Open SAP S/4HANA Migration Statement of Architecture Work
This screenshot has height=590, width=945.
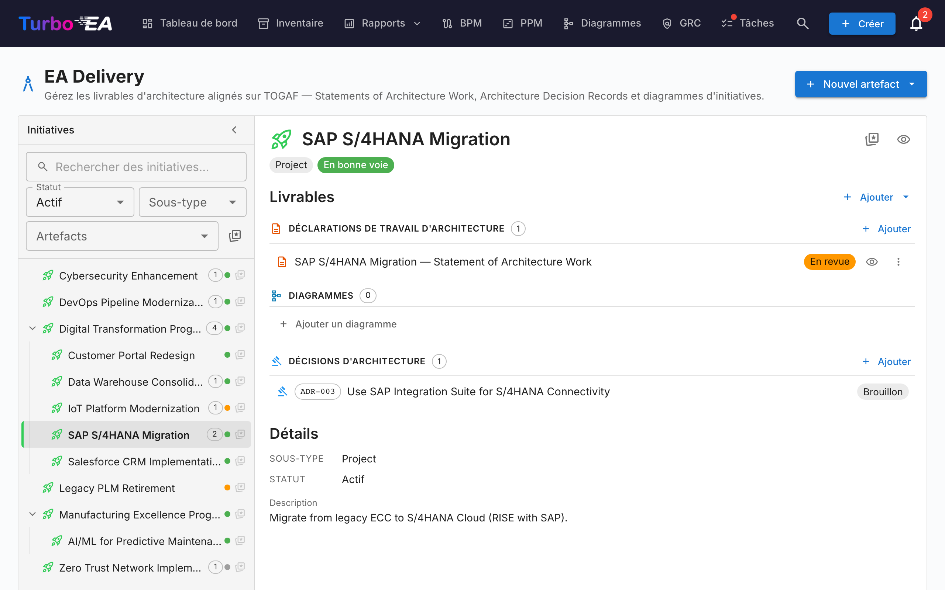pos(443,262)
